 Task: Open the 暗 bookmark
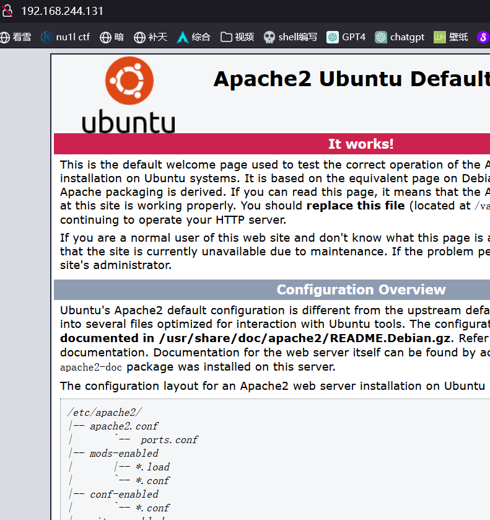[x=112, y=37]
